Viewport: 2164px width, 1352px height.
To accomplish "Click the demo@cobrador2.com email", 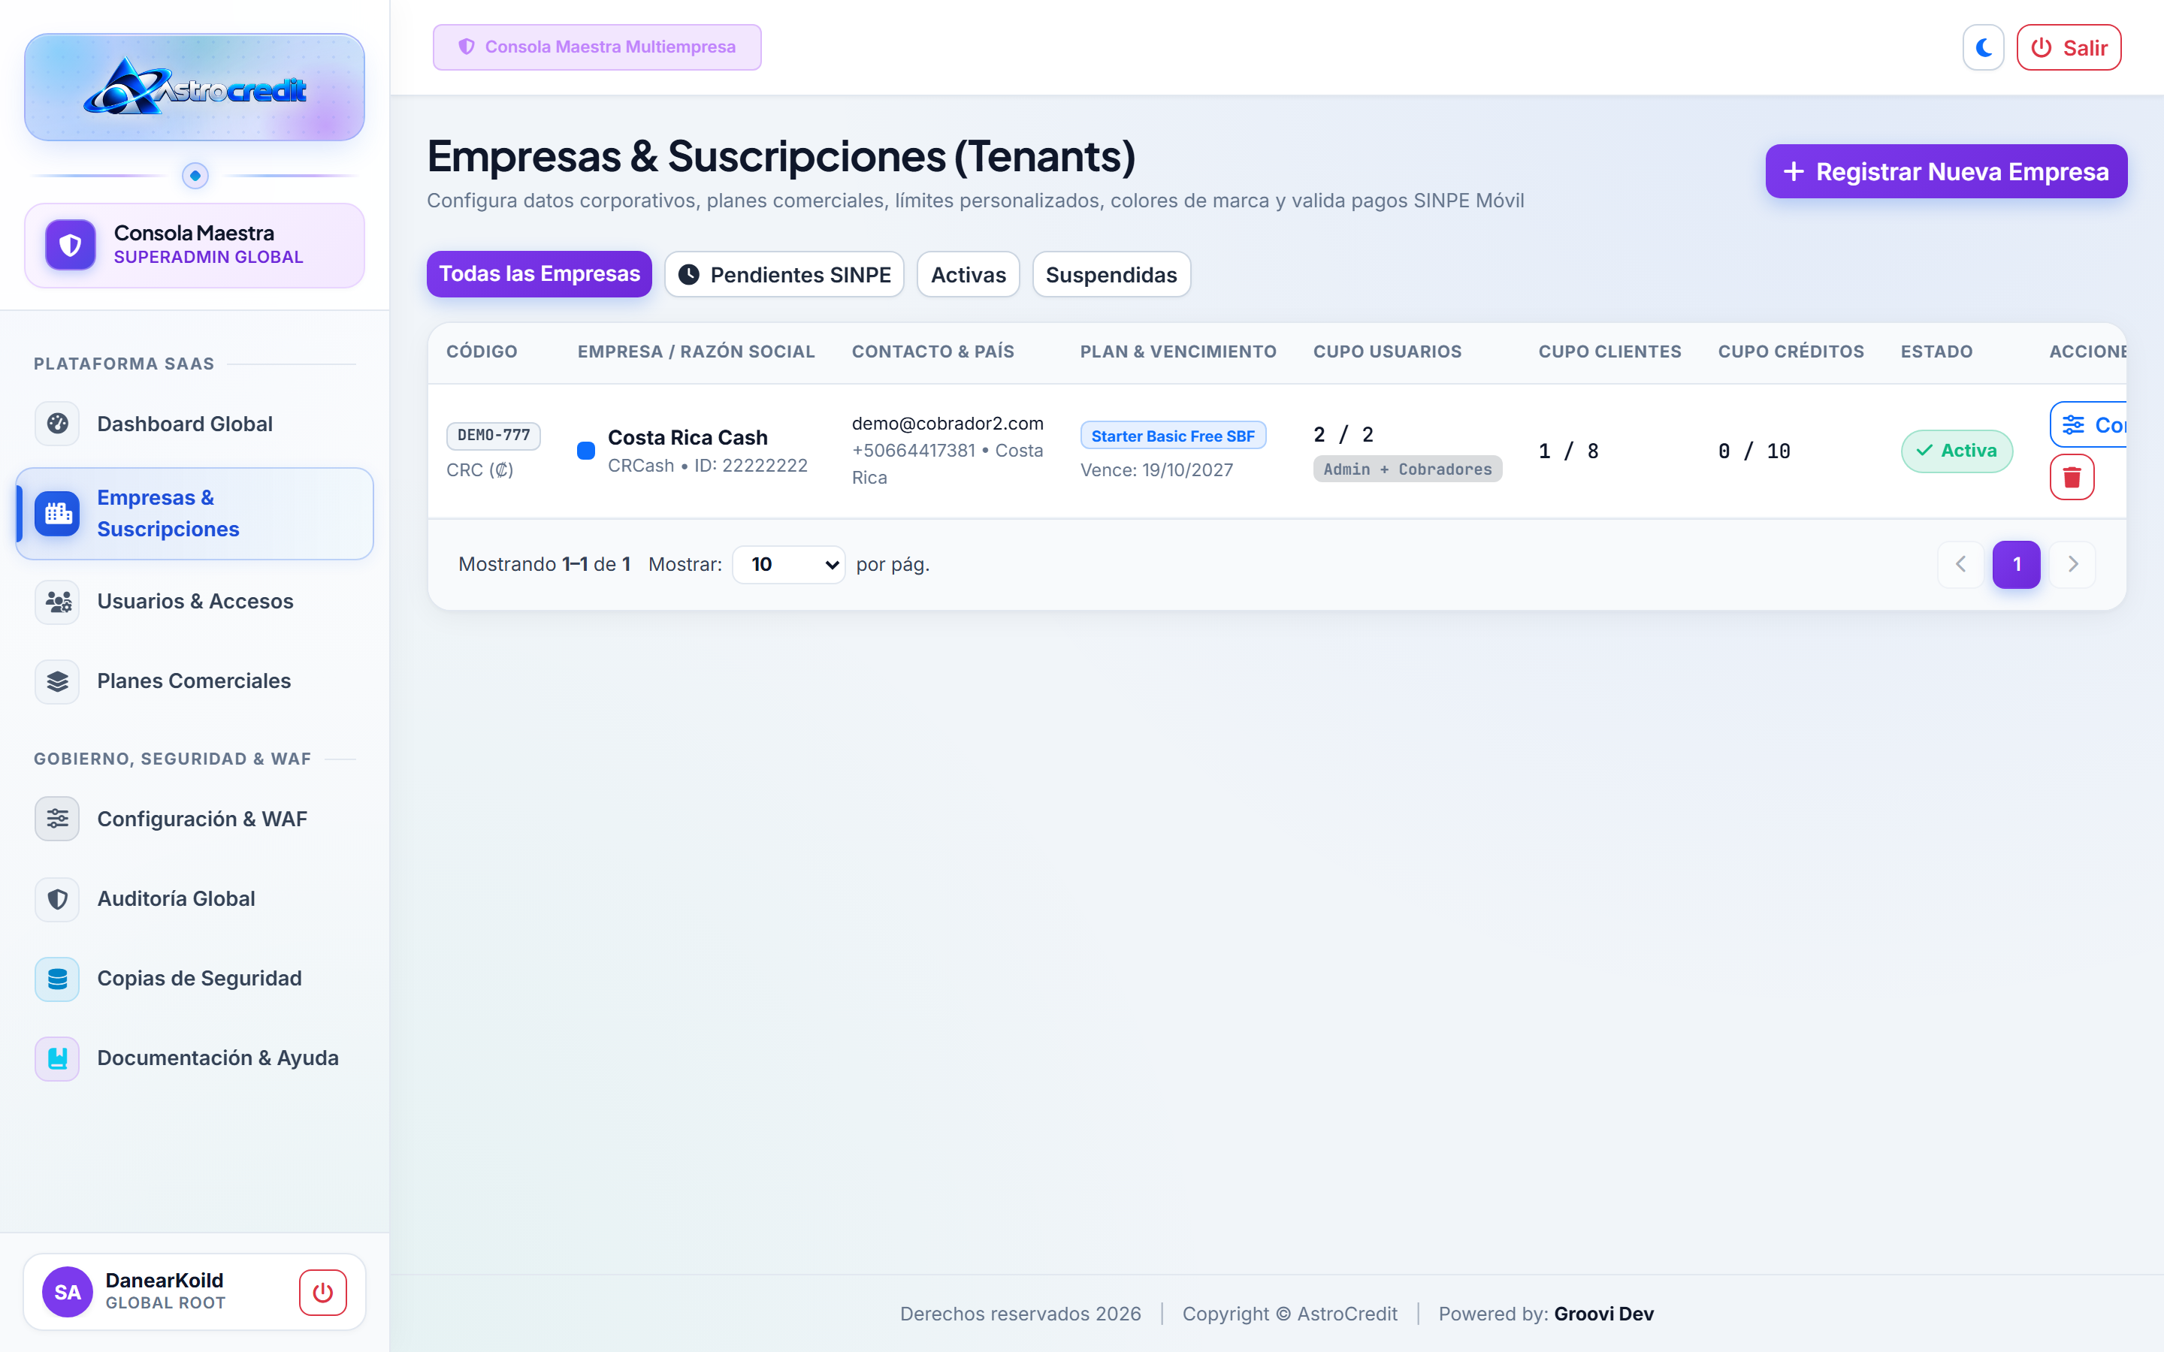I will (947, 423).
